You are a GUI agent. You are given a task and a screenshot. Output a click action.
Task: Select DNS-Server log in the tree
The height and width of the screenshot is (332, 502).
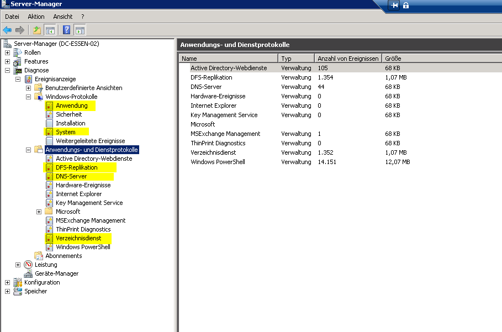(x=71, y=176)
